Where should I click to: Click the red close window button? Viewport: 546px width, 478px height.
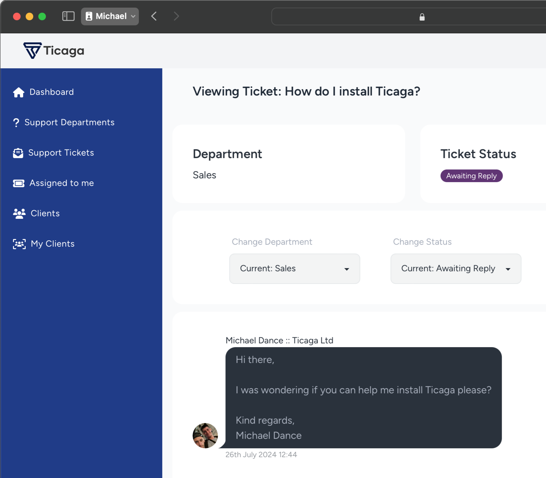(x=17, y=16)
